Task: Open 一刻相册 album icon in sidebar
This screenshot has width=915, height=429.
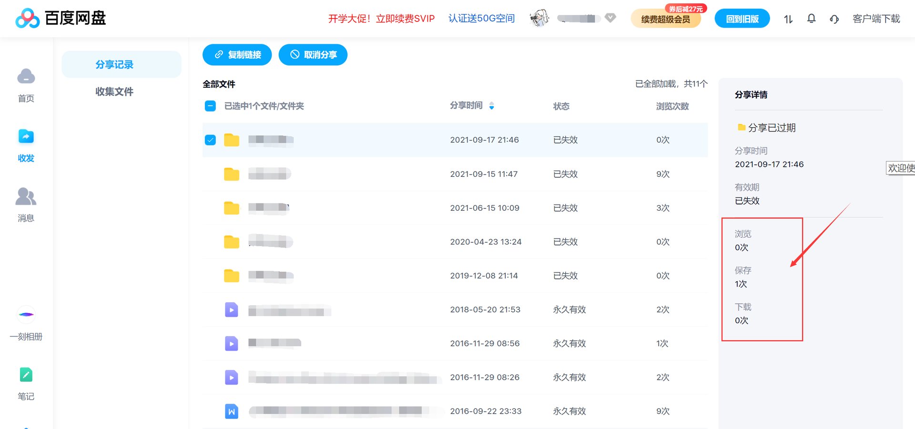Action: [26, 314]
